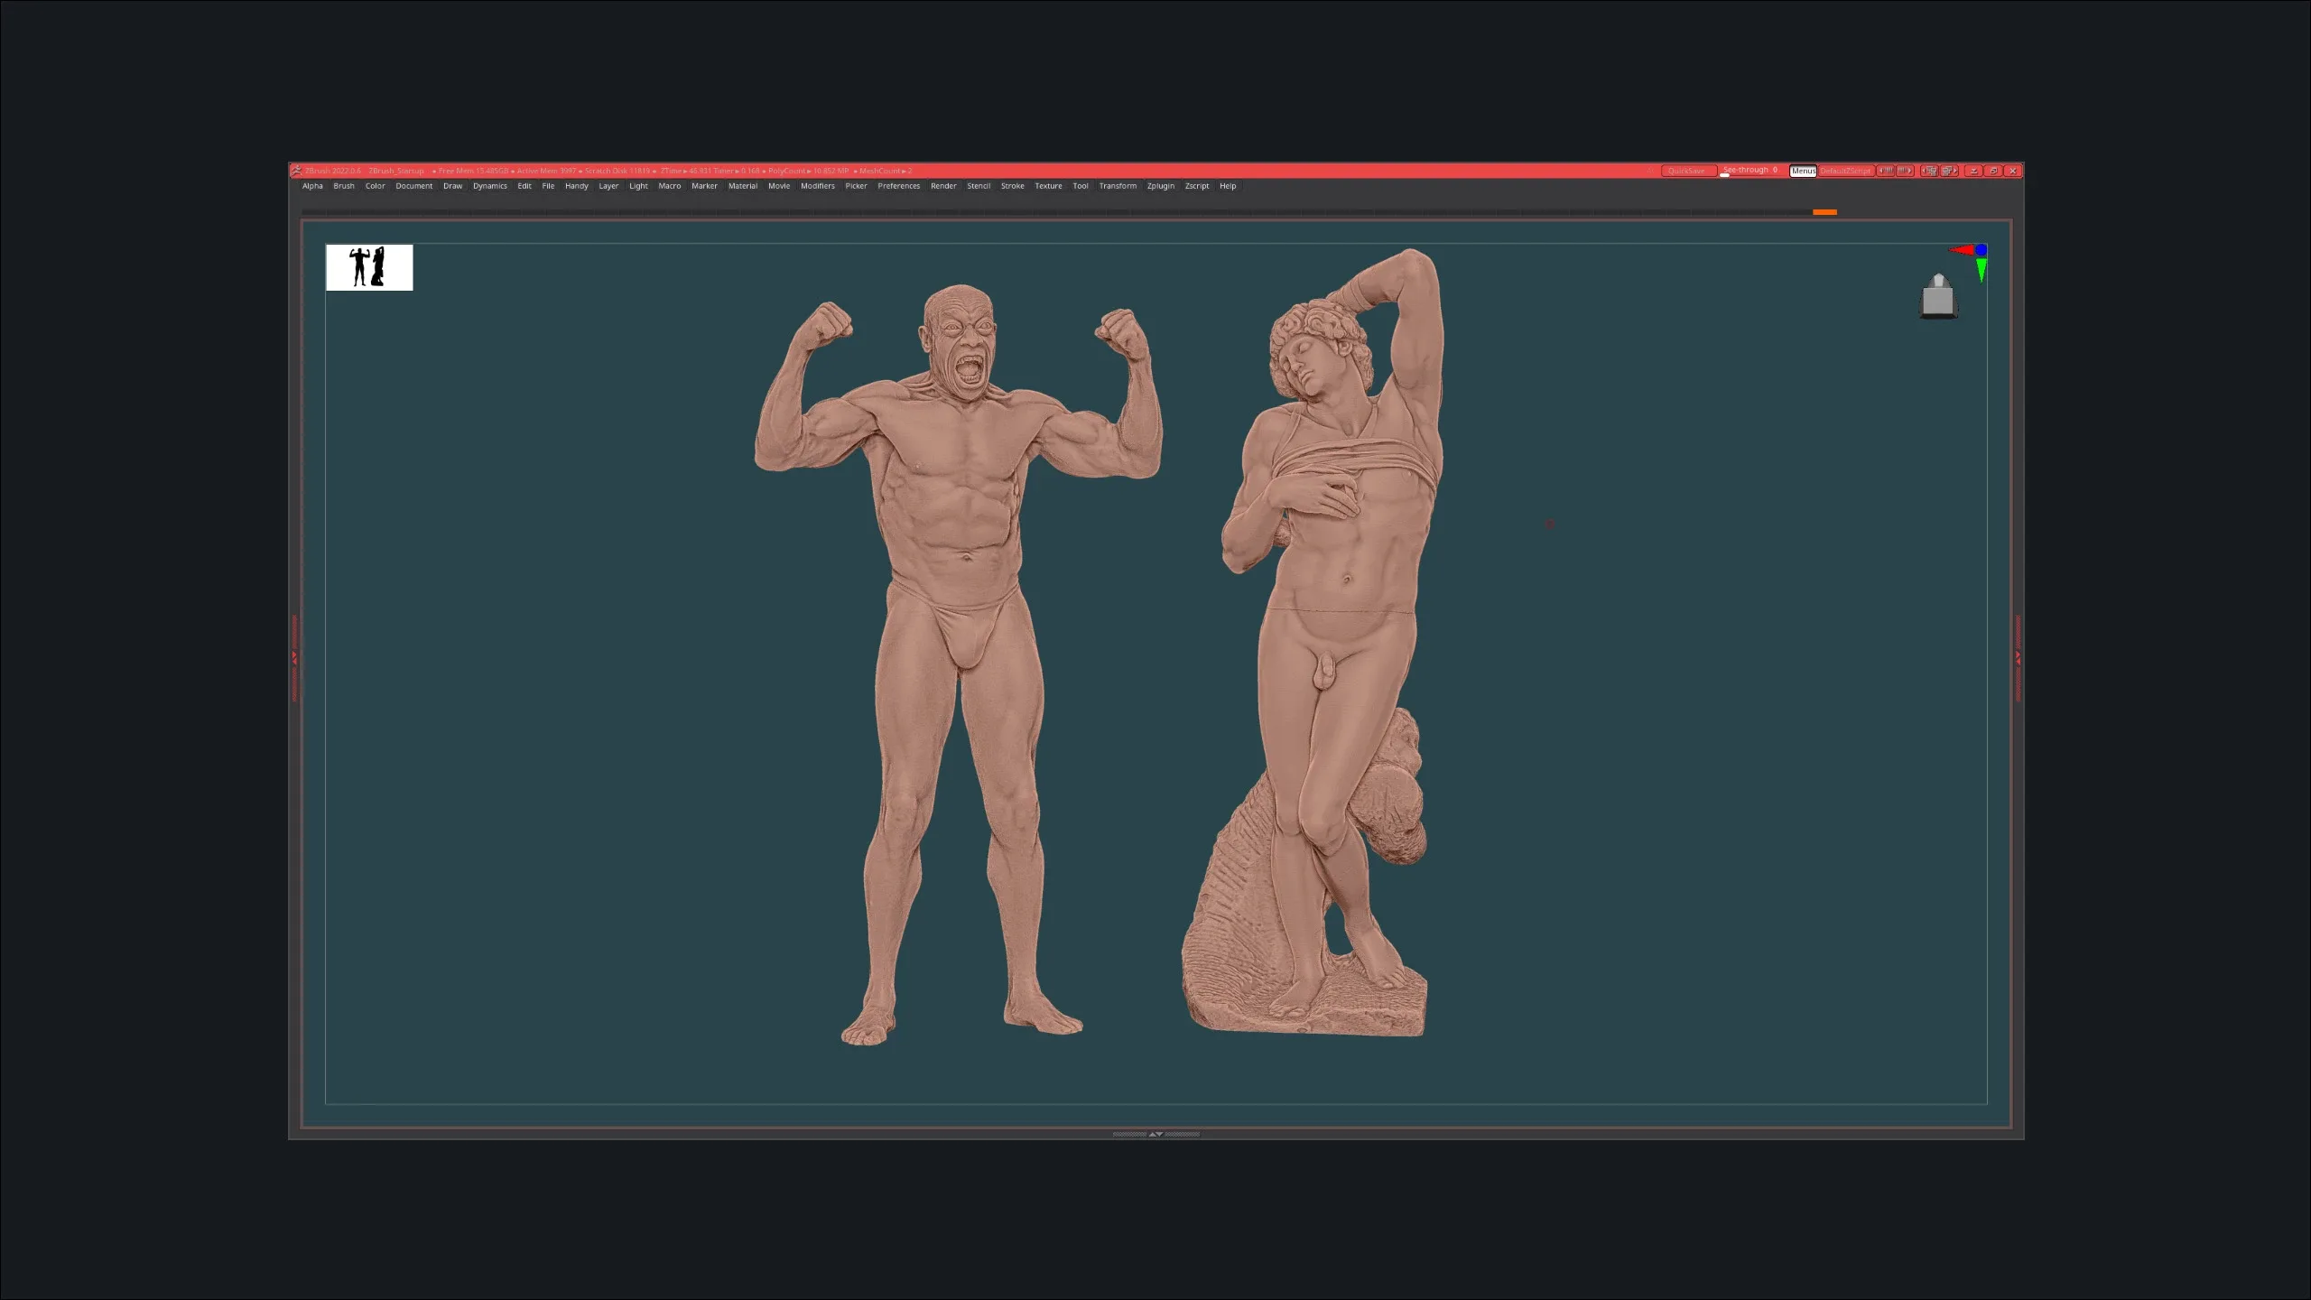The width and height of the screenshot is (2311, 1300).
Task: Open the Stroke menu
Action: pos(1013,186)
